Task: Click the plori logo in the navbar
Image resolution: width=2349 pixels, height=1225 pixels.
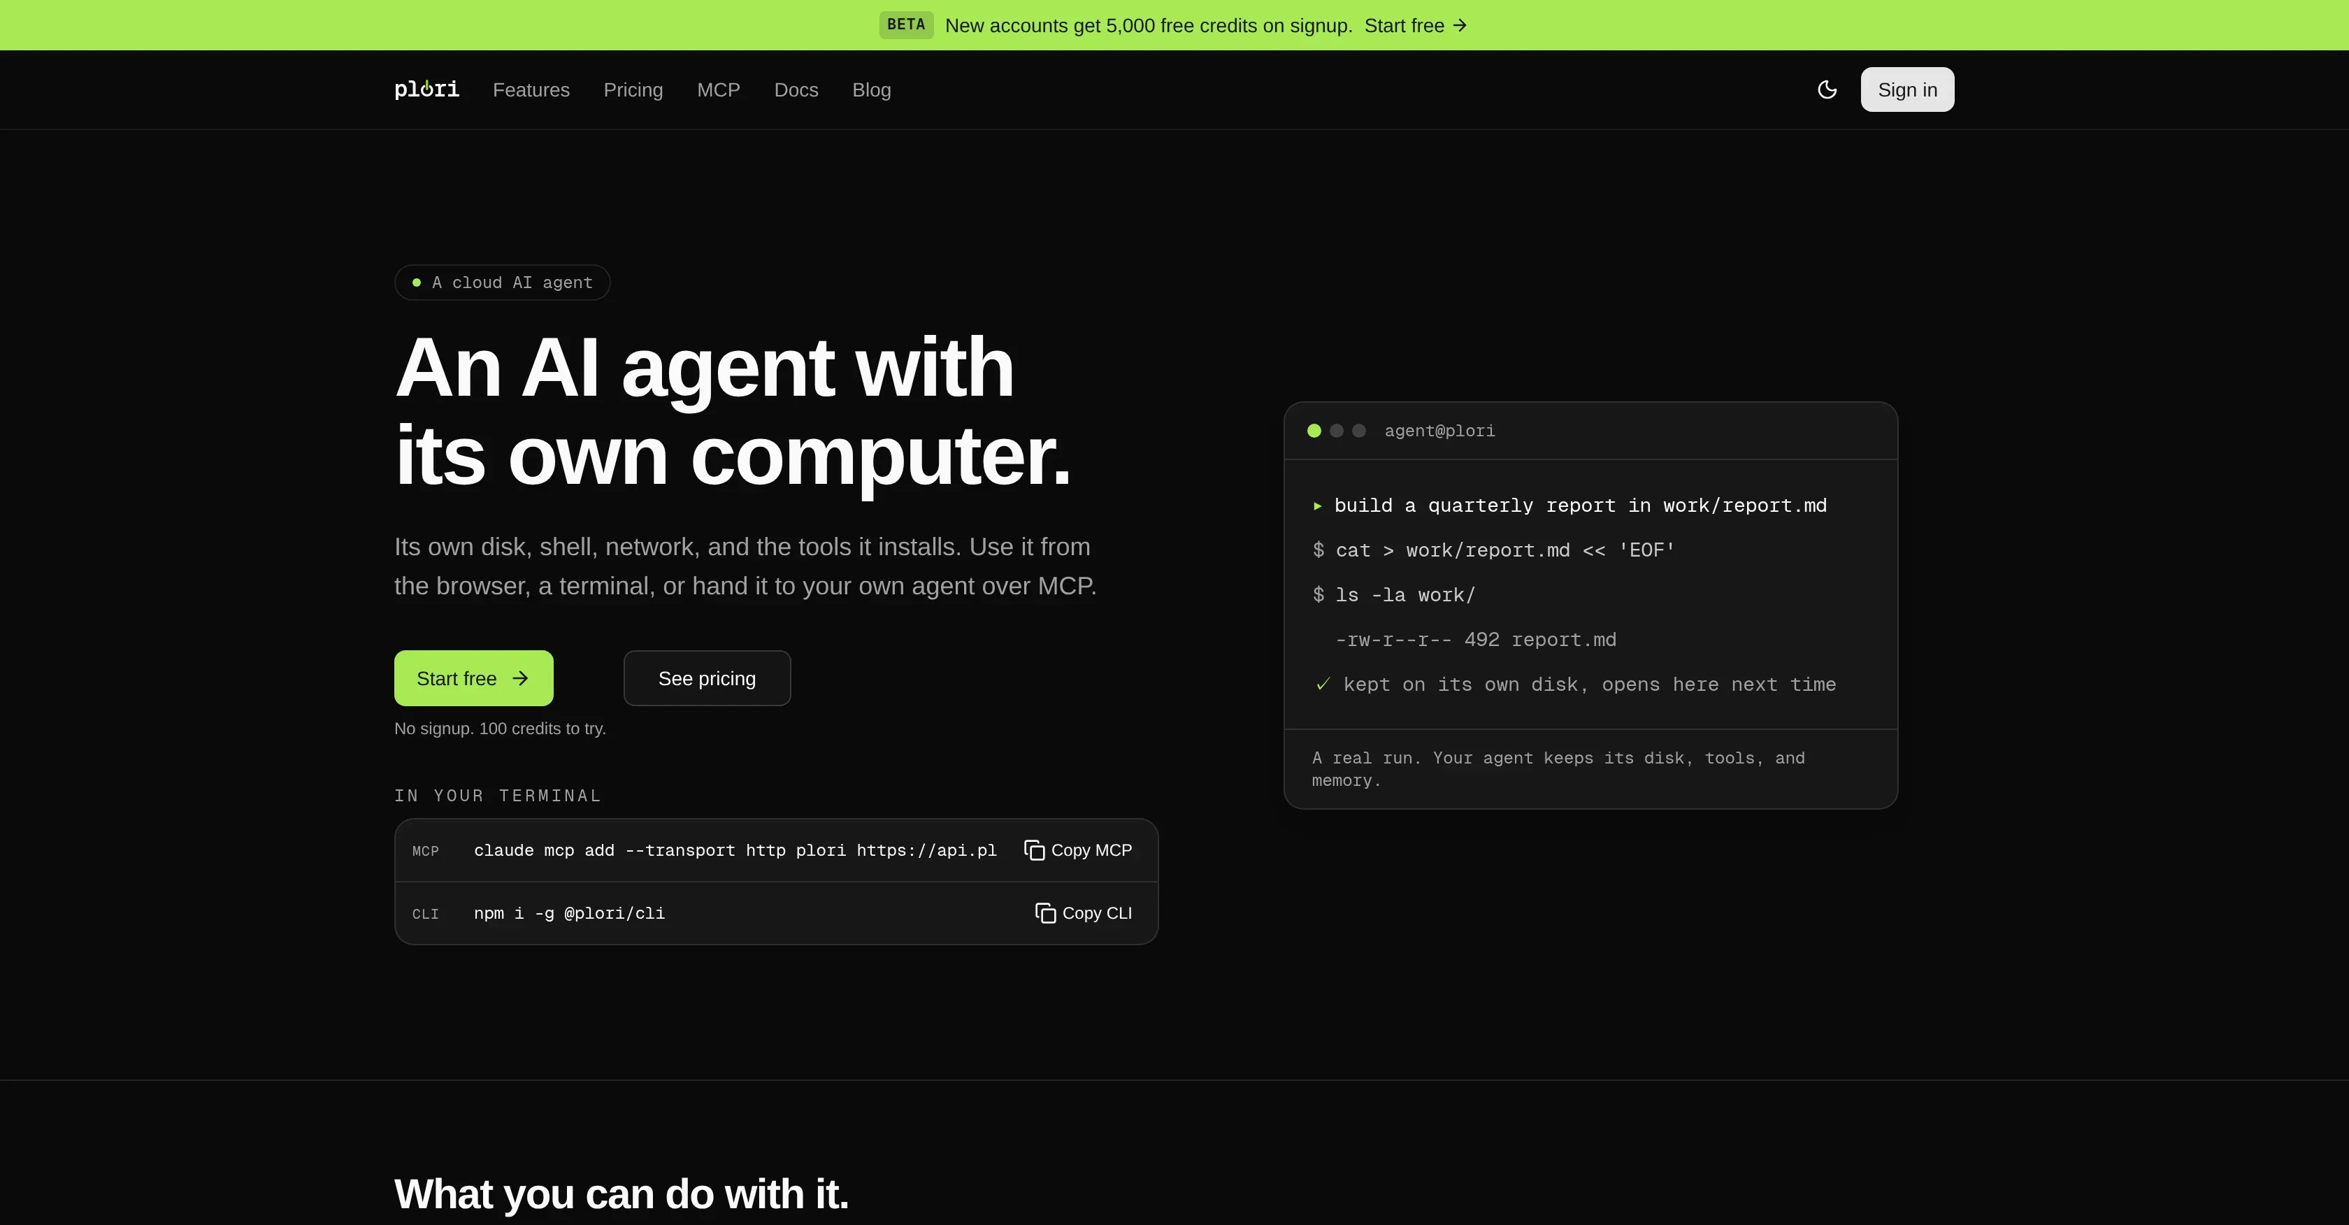Action: (x=426, y=89)
